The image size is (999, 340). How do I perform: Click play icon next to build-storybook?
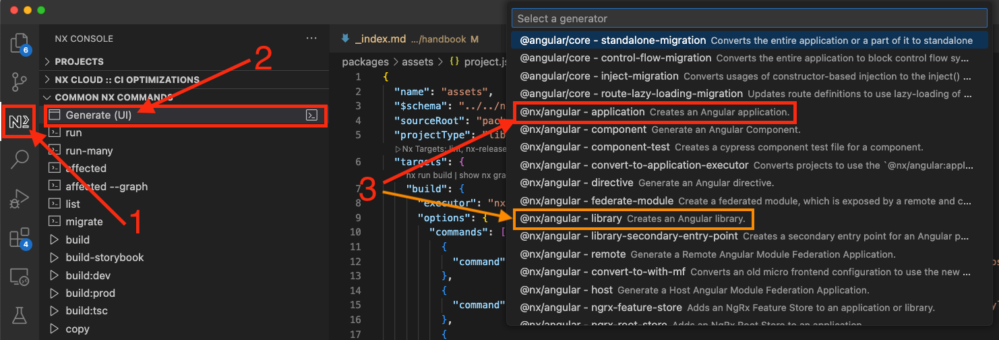tap(55, 257)
